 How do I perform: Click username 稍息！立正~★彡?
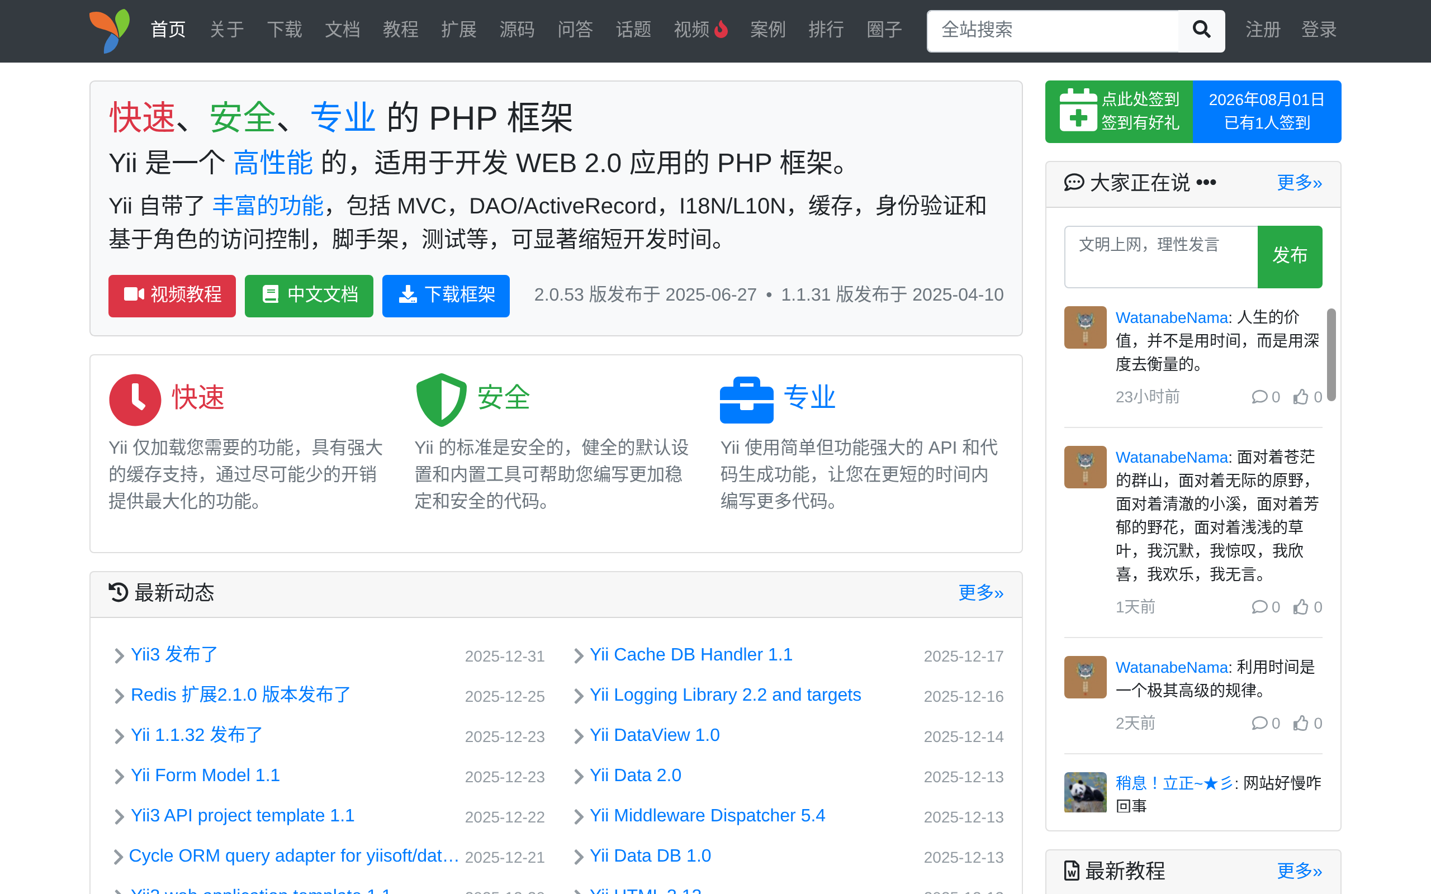pos(1174,783)
